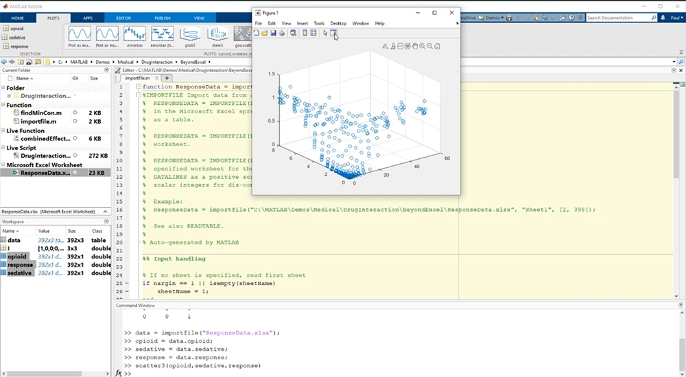The height and width of the screenshot is (377, 686).
Task: Fold the function block on line 1
Action: [x=139, y=86]
